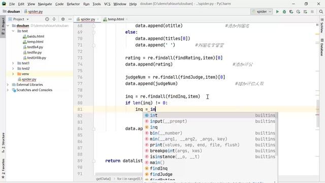This screenshot has height=183, width=325.
Task: Choose 'int' autocomplete suggestion
Action: (x=210, y=115)
